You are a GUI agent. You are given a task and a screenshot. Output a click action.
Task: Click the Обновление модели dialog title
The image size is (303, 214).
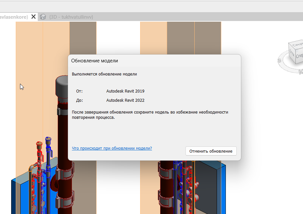pyautogui.click(x=95, y=61)
